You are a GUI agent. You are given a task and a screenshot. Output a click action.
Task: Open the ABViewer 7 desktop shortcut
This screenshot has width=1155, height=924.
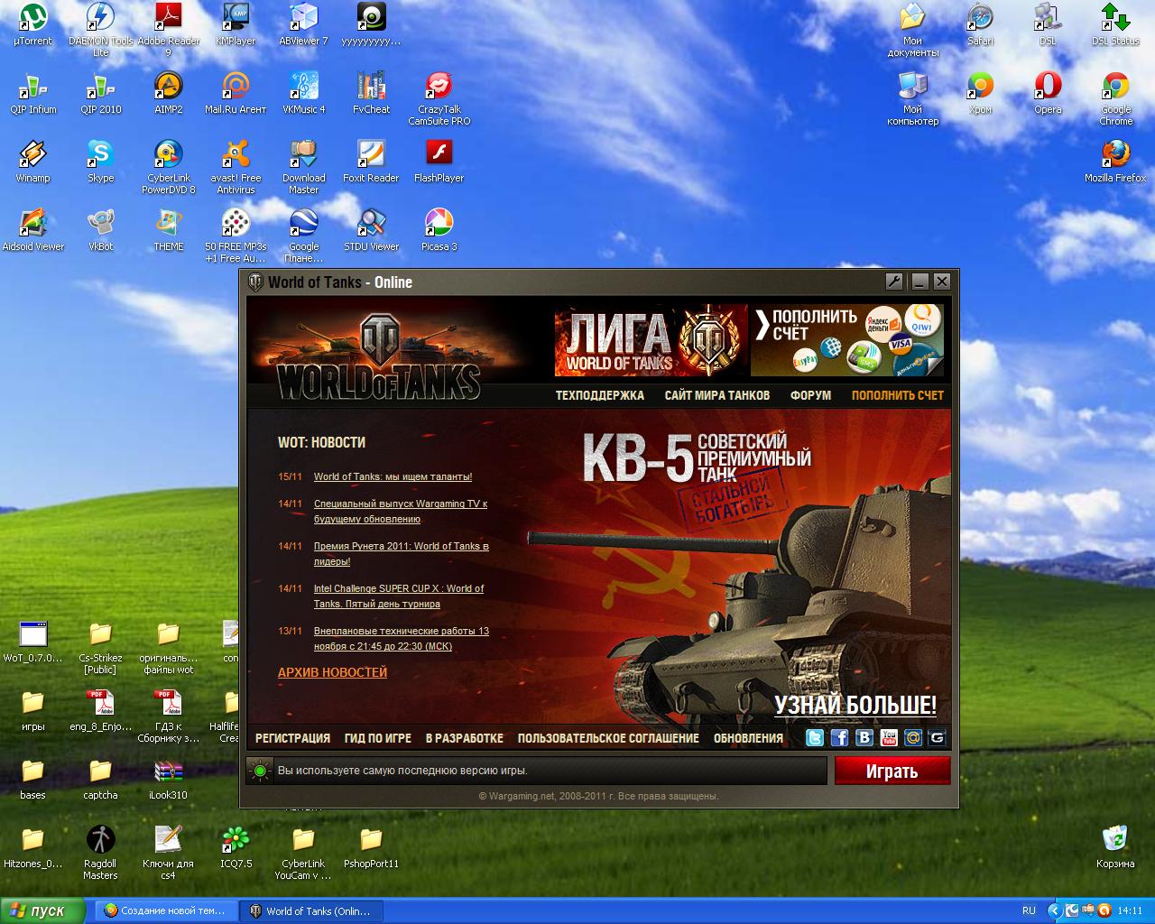[303, 24]
